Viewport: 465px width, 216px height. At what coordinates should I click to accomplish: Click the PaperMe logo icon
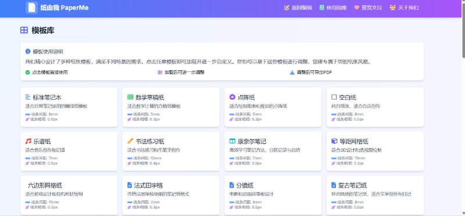click(x=31, y=8)
